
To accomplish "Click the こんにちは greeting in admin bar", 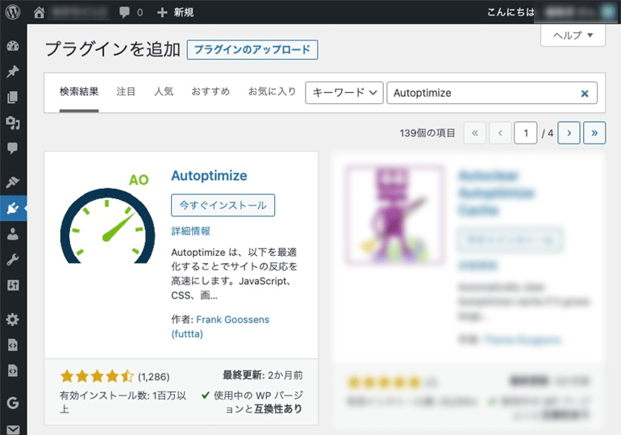I will [511, 12].
